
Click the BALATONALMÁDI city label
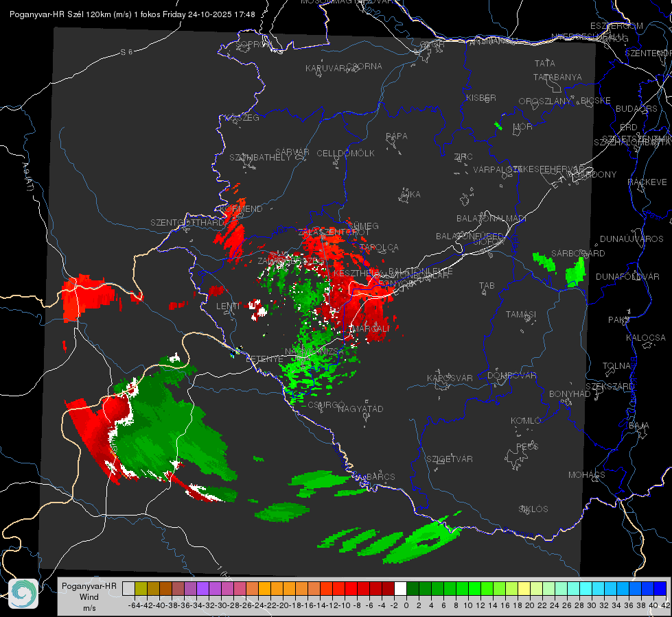491,219
